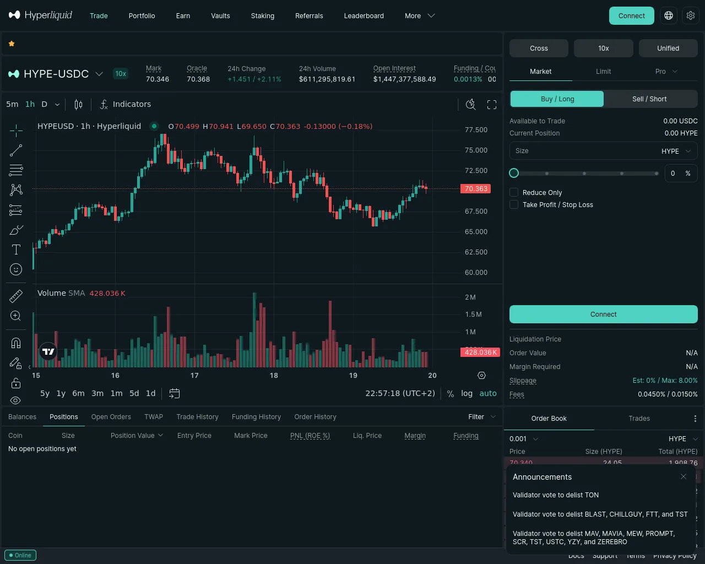Open candlestick chart style selector
The height and width of the screenshot is (564, 705).
coord(78,104)
